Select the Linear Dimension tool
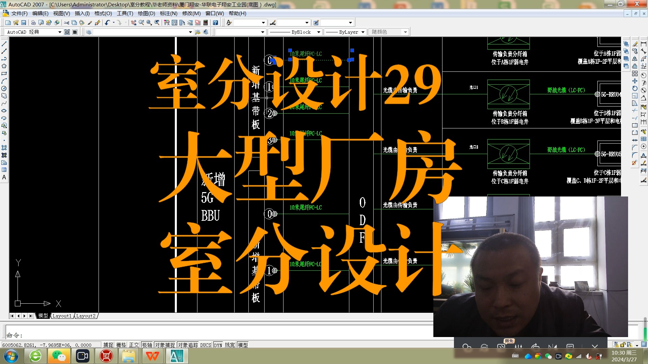 pyautogui.click(x=644, y=44)
